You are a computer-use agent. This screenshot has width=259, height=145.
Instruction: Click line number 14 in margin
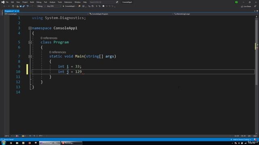click(18, 92)
